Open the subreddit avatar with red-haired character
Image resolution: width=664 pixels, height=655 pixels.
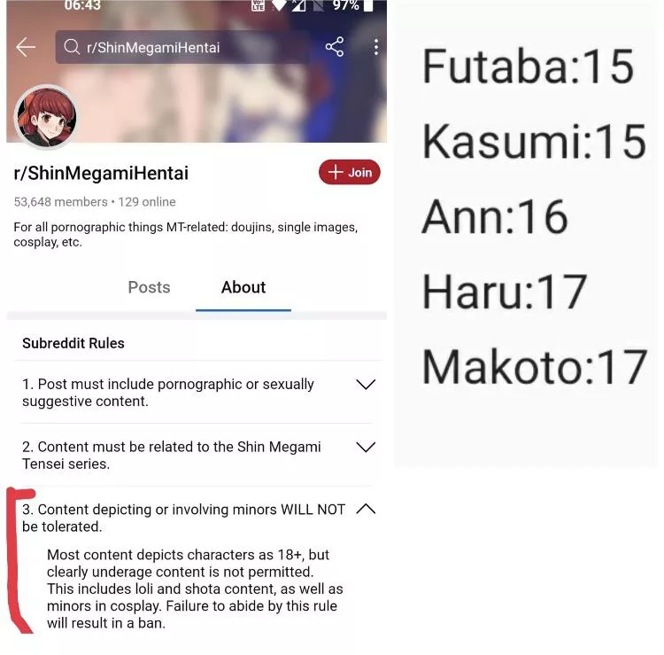pos(46,117)
